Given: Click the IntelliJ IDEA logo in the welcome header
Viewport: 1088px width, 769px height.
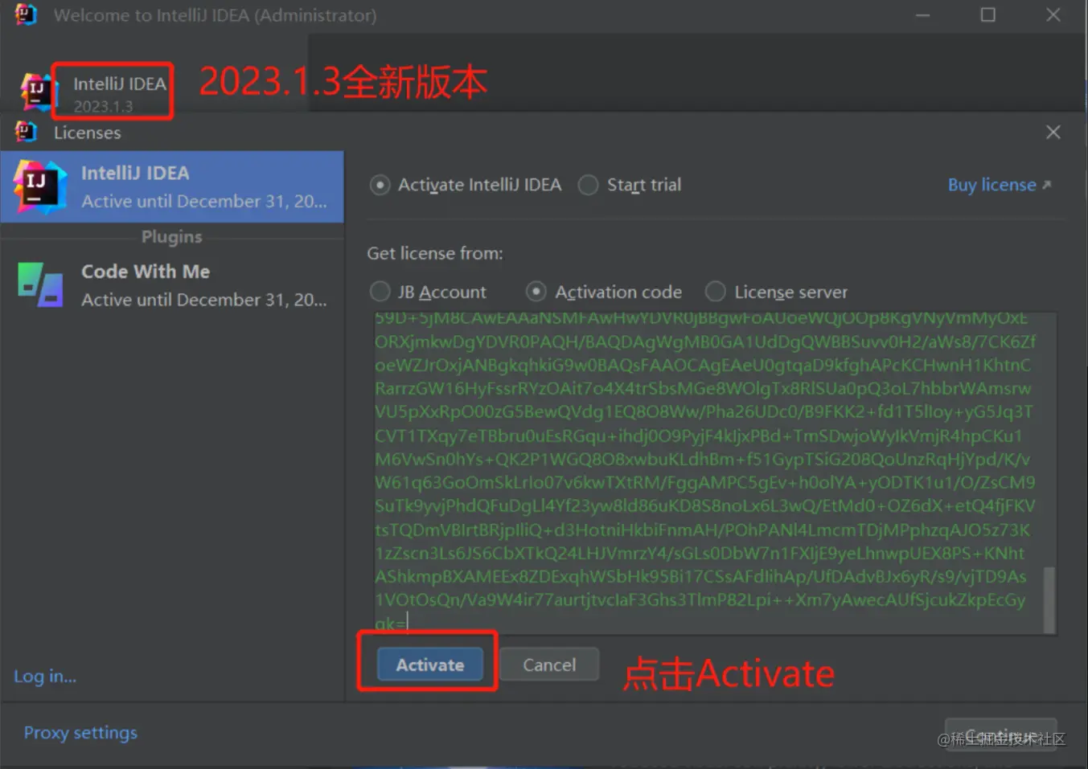Looking at the screenshot, I should point(36,92).
